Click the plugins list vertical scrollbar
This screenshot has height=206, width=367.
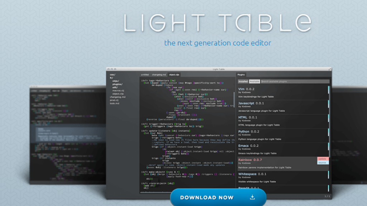tap(330, 122)
